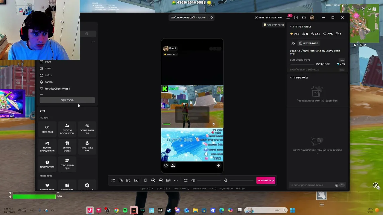Click the analytics person icon beside creator camp
The image size is (383, 215).
pos(293,43)
